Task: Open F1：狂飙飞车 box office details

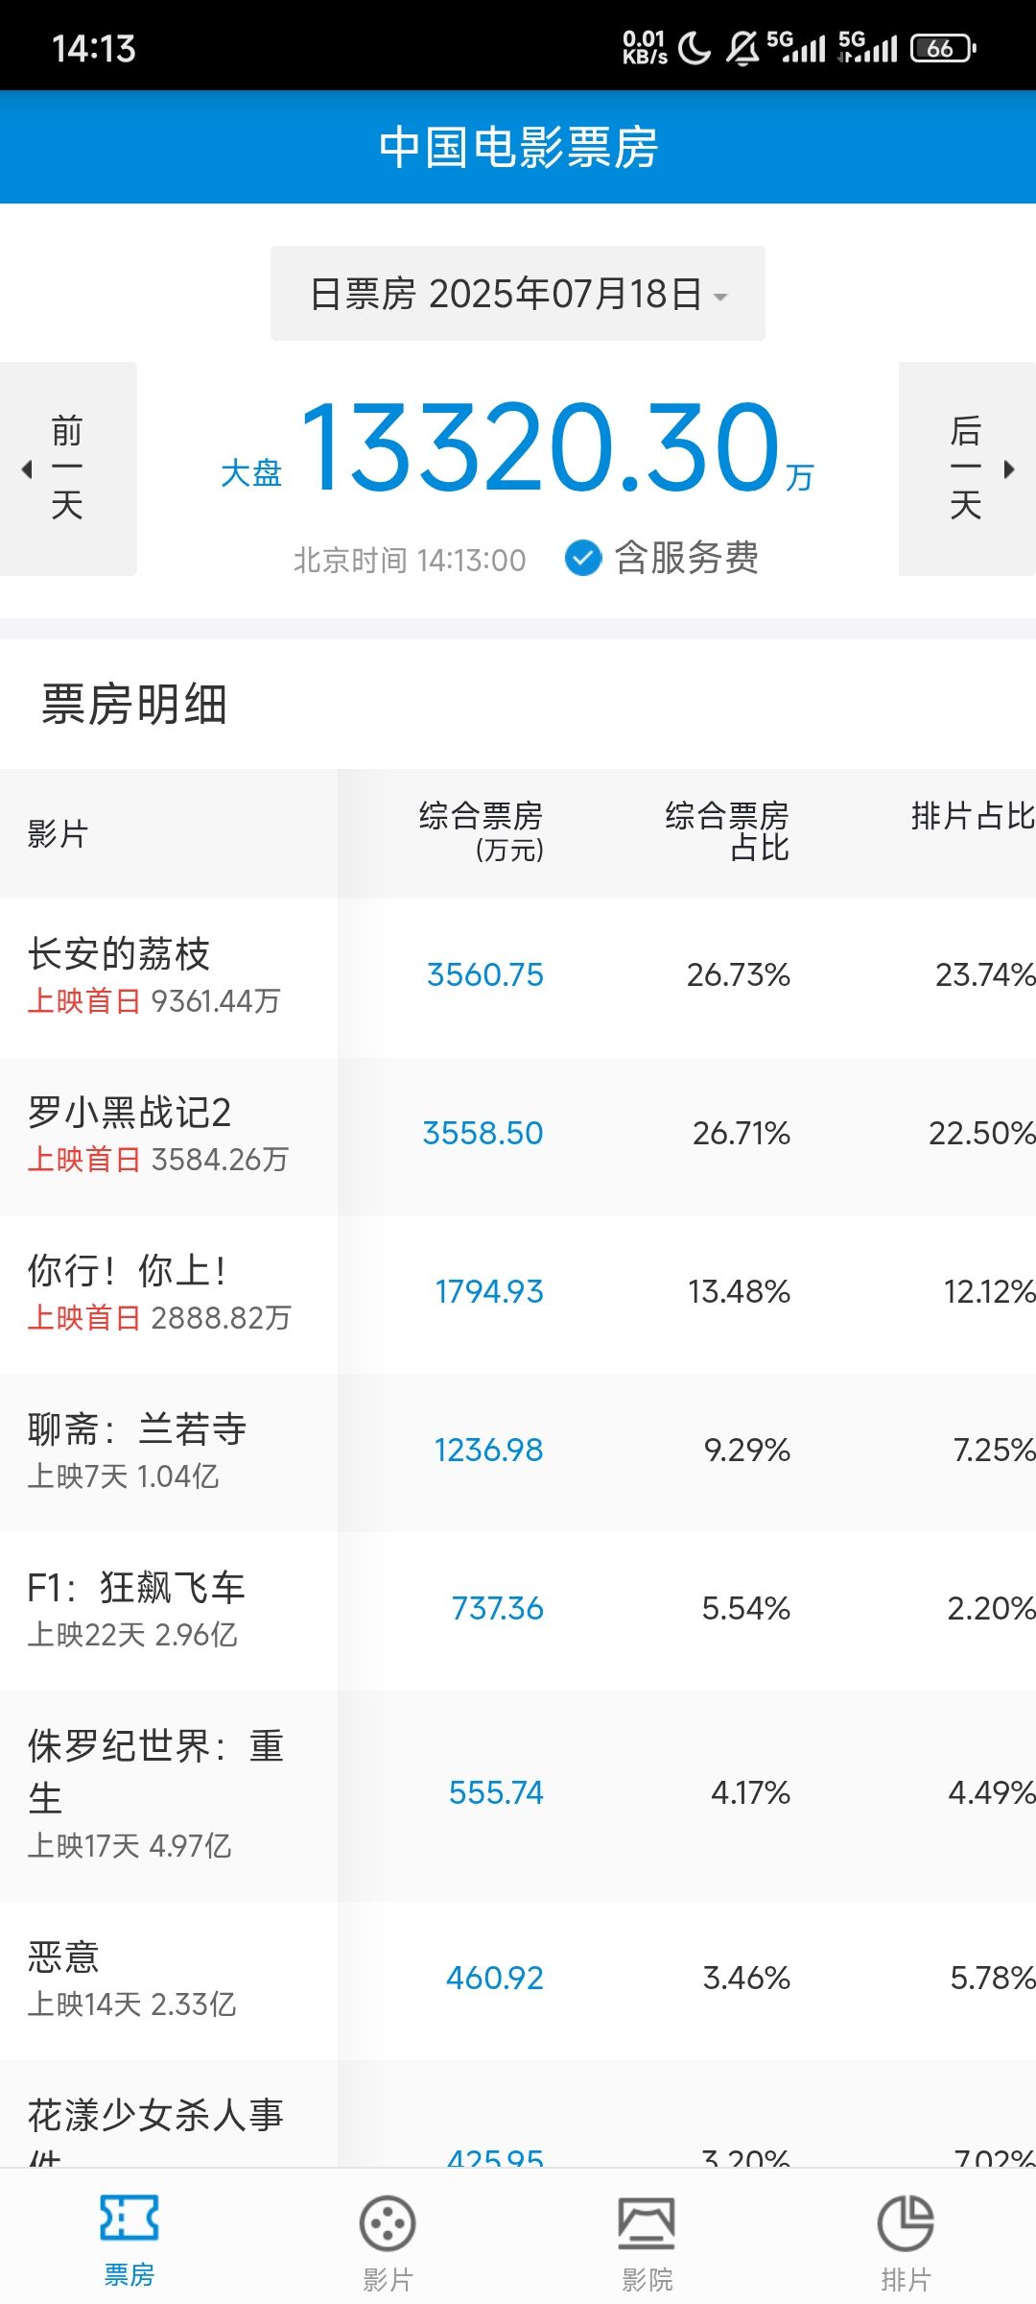Action: [x=518, y=1611]
